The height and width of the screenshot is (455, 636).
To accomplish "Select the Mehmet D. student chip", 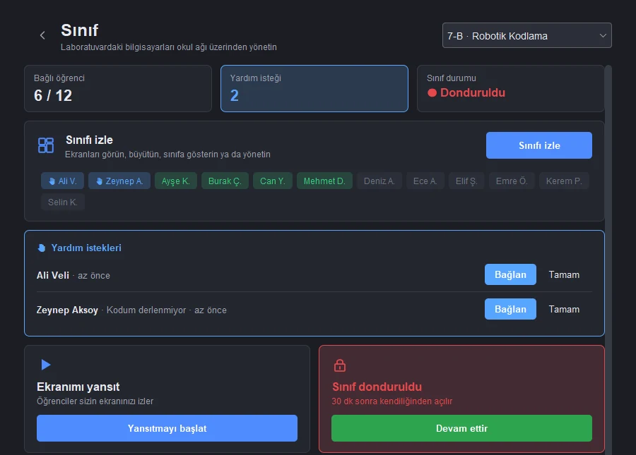I will [324, 181].
